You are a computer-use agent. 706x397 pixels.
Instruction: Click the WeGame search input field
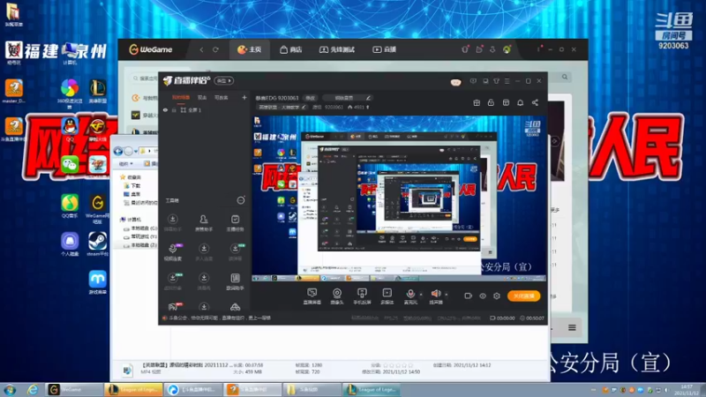[145, 79]
